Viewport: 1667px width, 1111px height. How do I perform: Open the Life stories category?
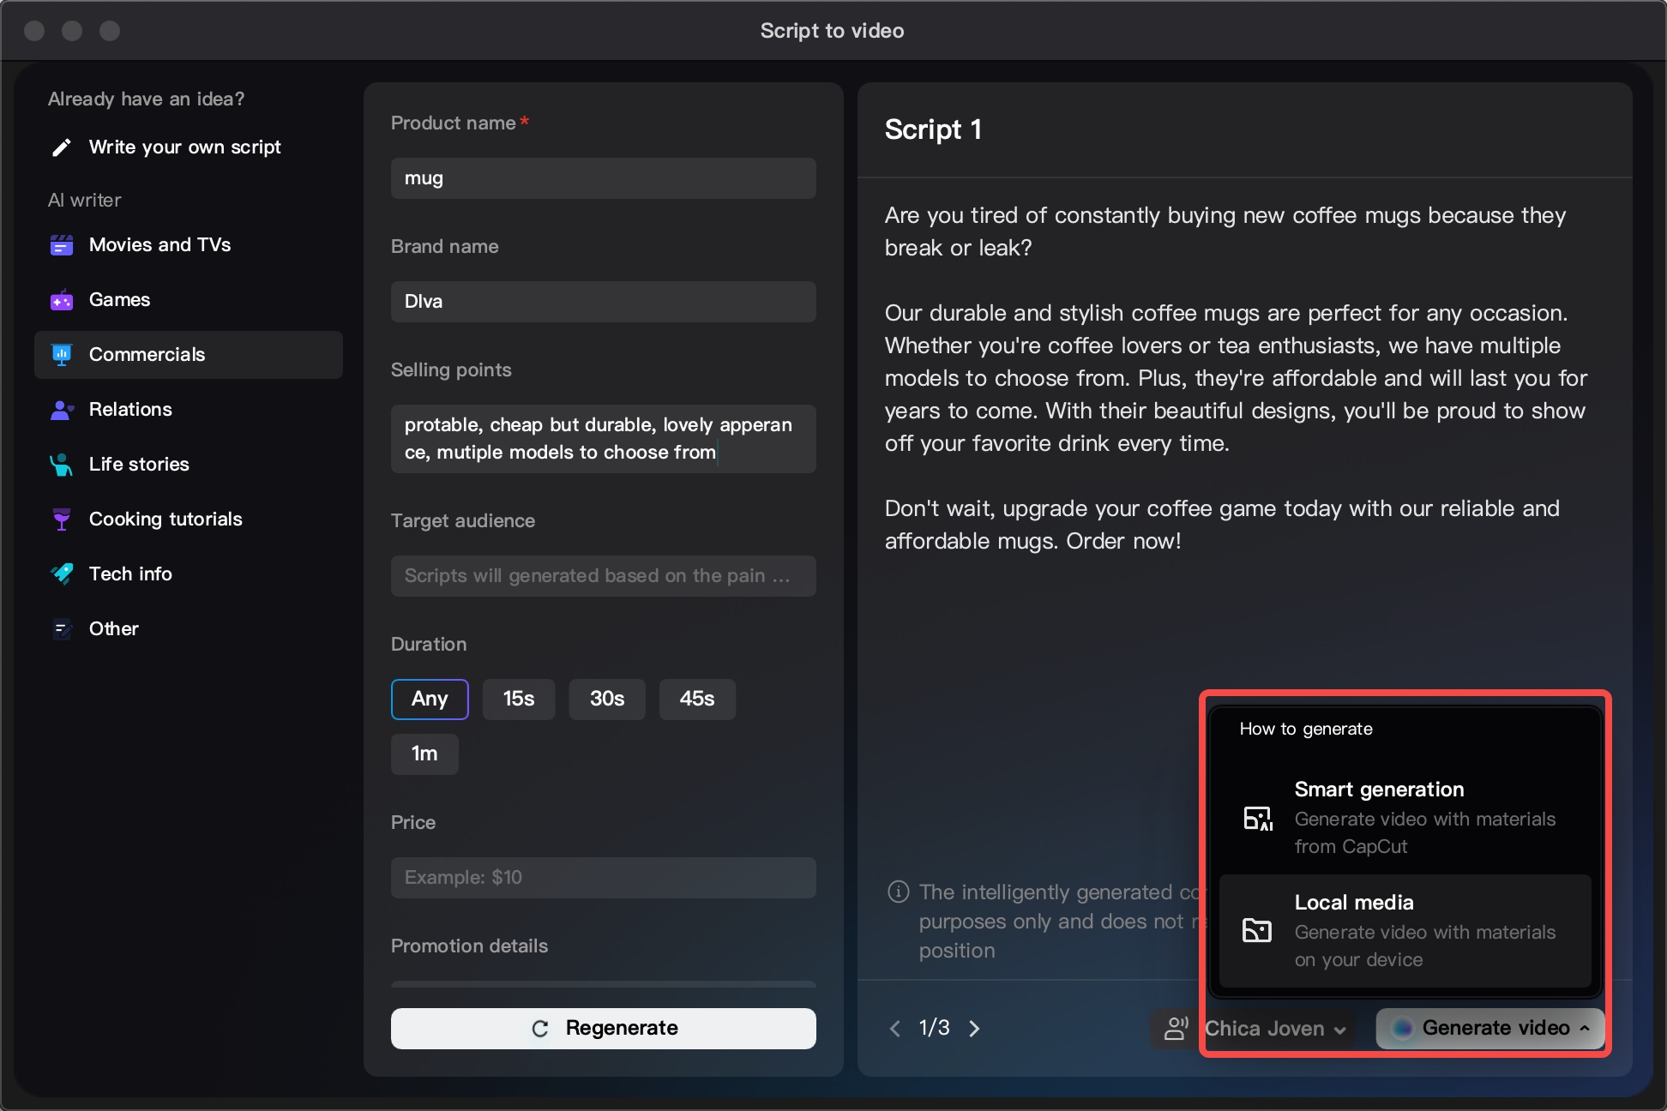coord(139,464)
